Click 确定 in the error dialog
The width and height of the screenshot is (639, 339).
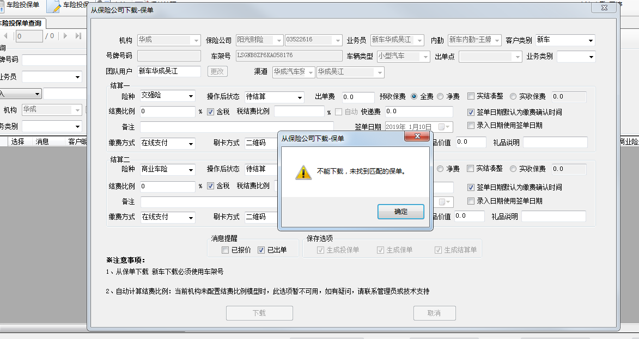coord(400,212)
